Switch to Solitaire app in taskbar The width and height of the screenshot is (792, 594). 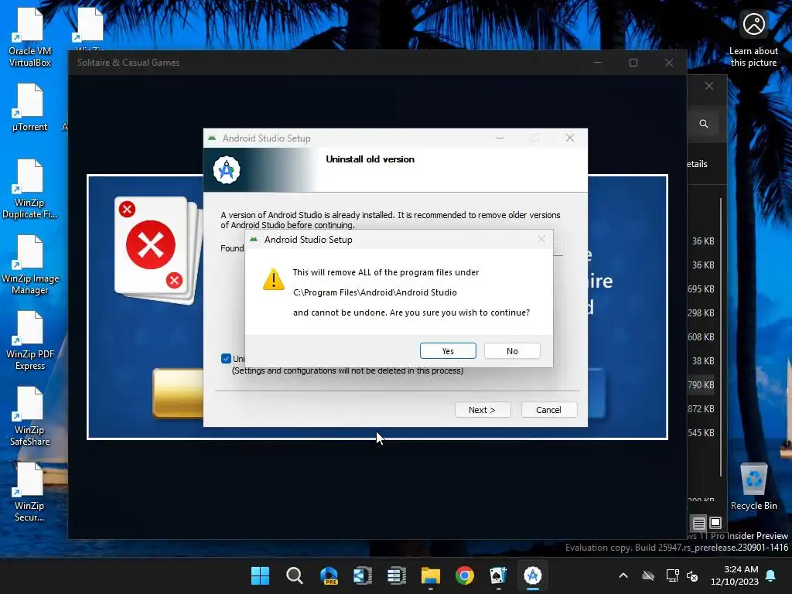pyautogui.click(x=499, y=575)
